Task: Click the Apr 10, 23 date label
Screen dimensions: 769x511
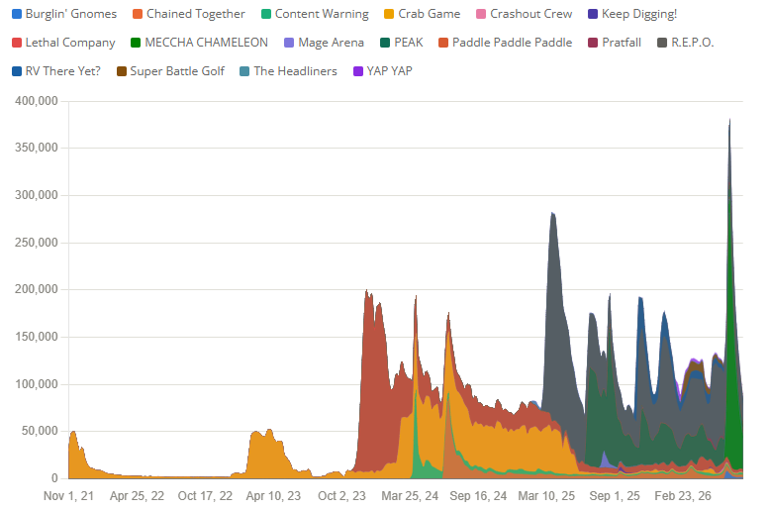Action: pos(273,496)
